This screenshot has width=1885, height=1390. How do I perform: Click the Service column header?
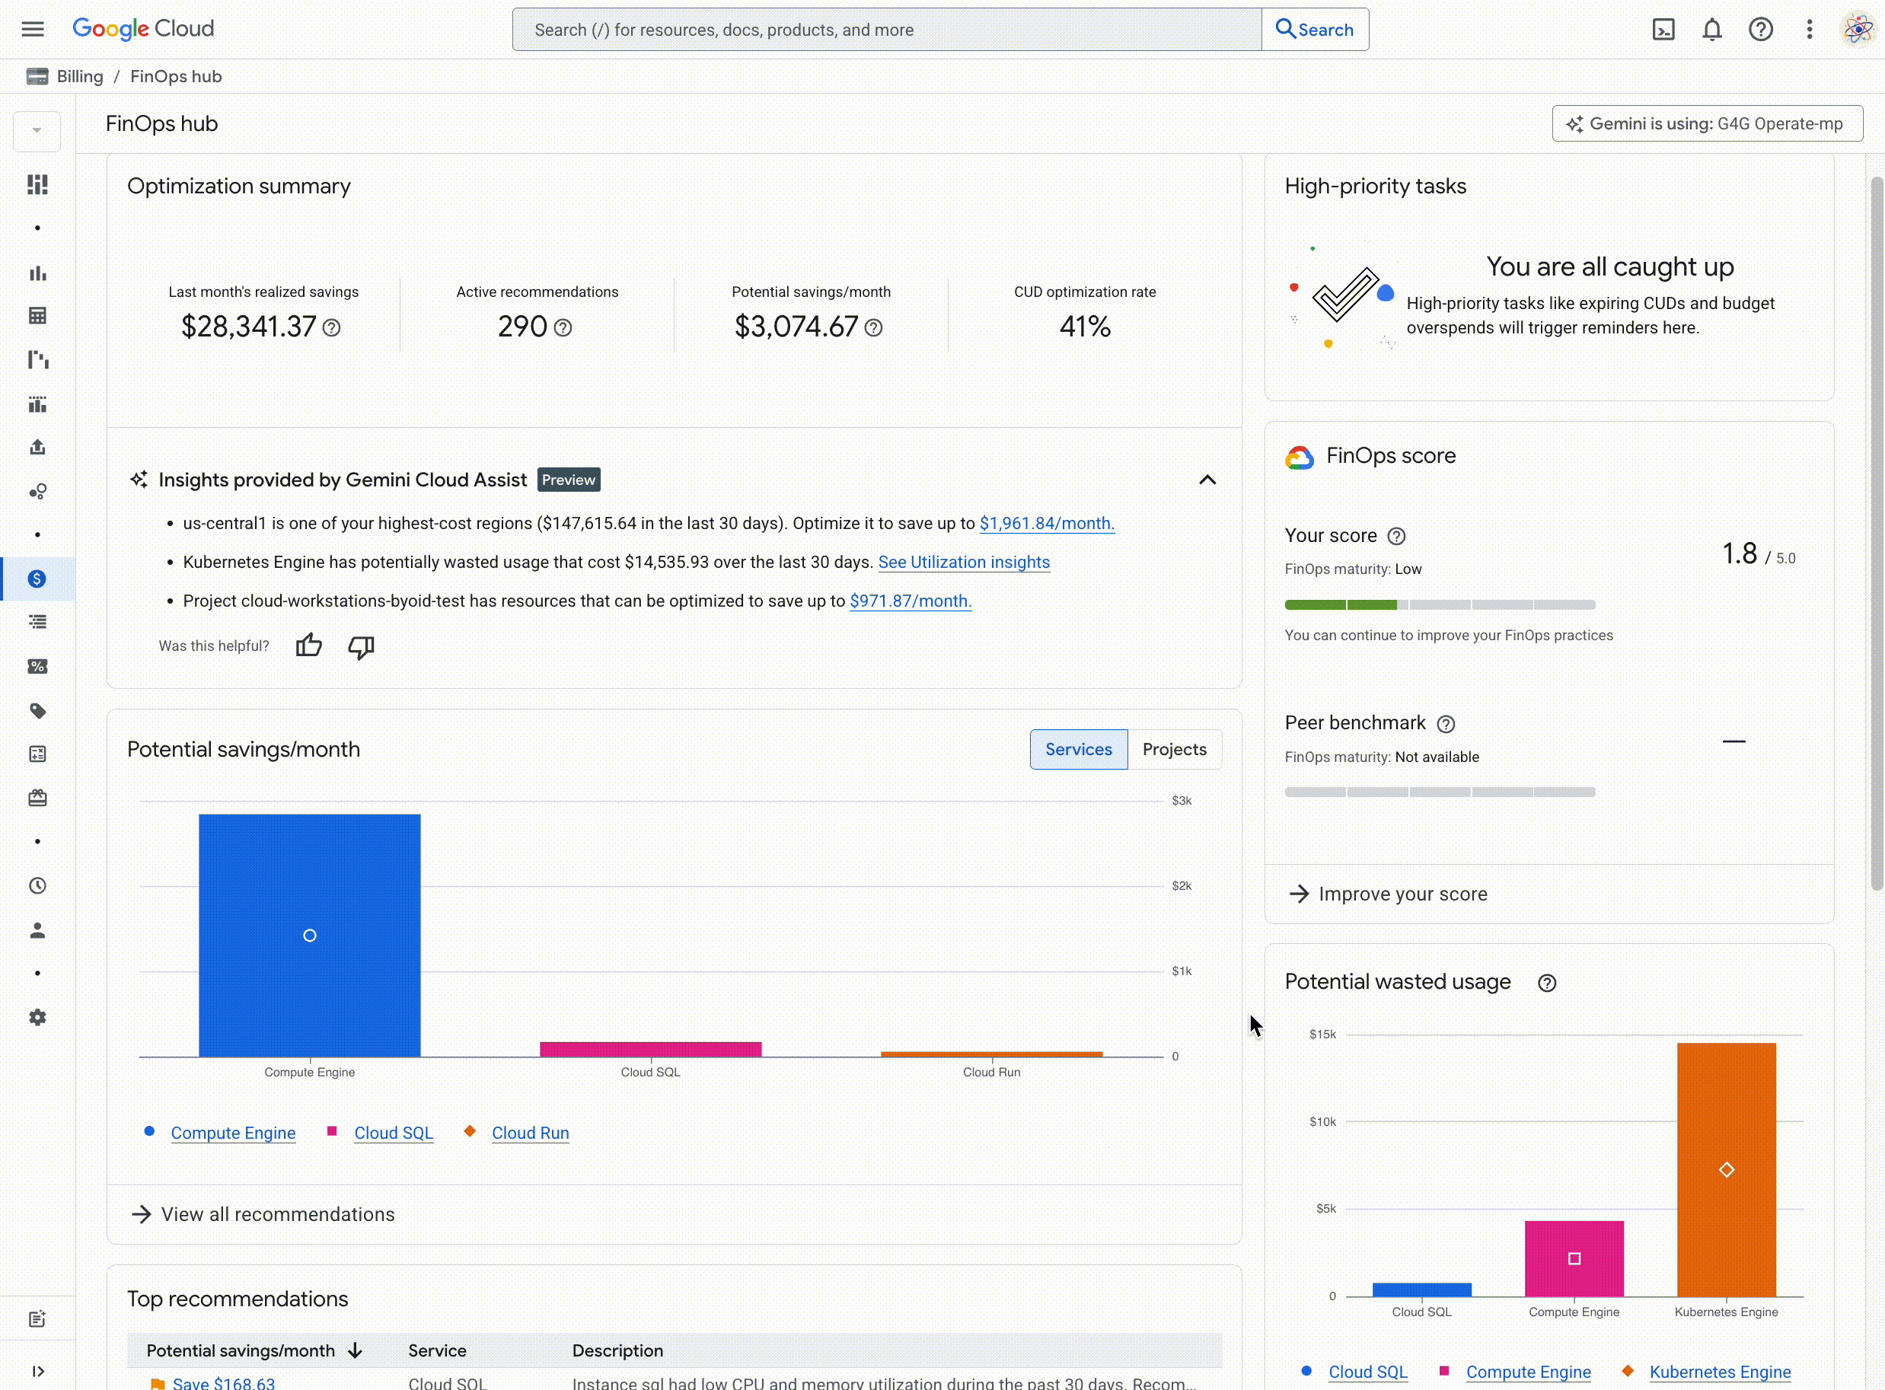click(437, 1351)
